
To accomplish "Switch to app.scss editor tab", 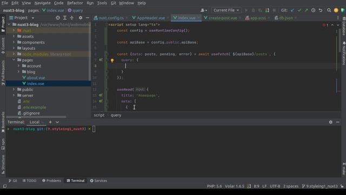I will 257,18.
